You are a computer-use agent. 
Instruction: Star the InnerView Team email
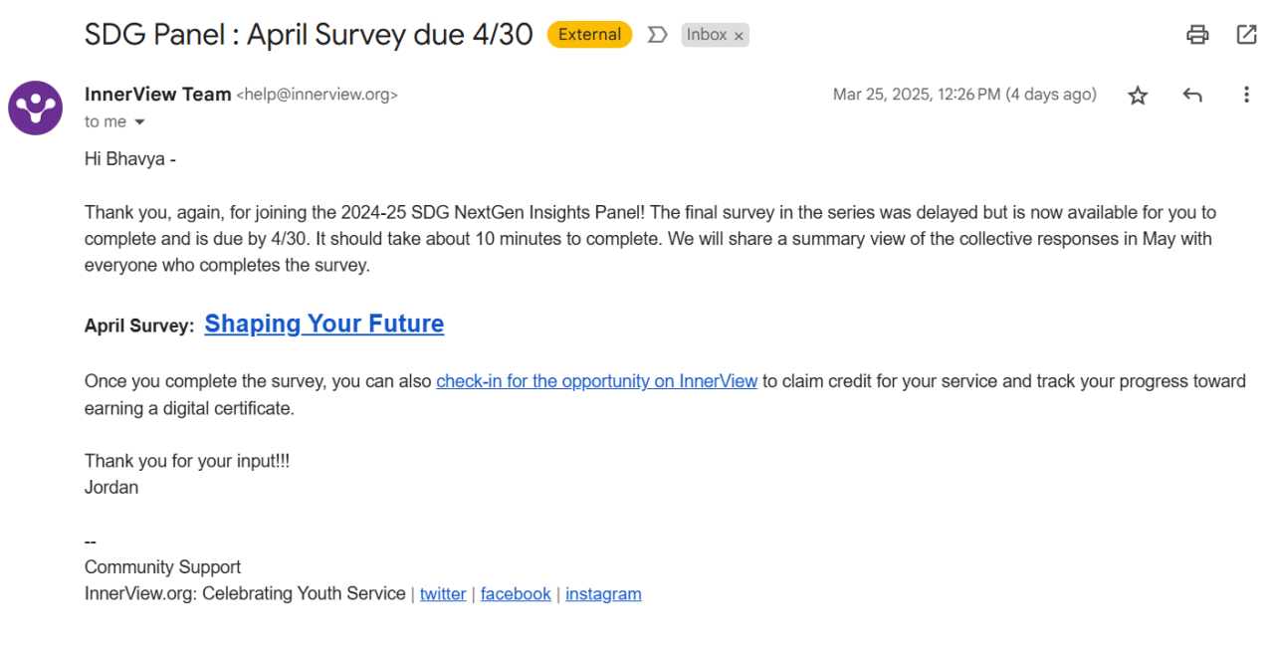click(x=1138, y=96)
